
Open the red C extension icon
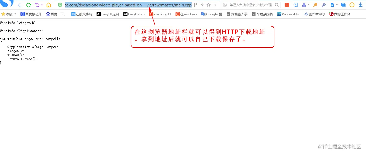287,5
